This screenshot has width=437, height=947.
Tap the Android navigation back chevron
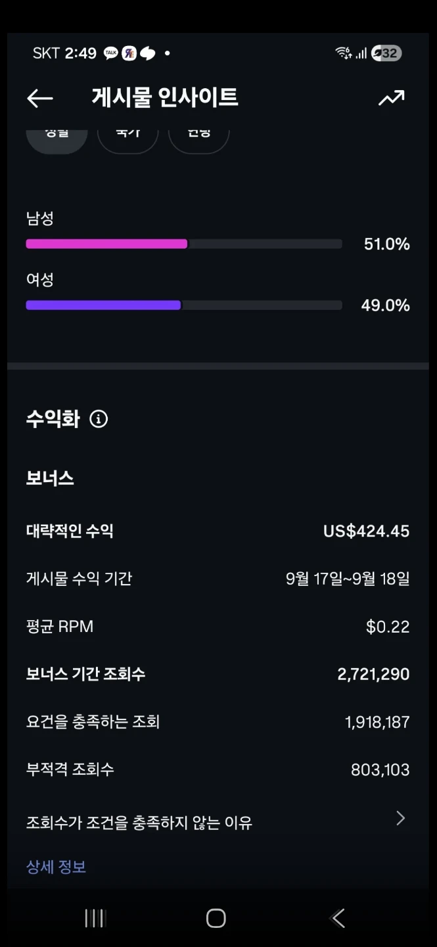338,919
